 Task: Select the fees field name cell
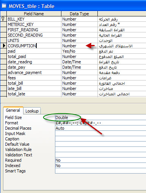(34, 78)
